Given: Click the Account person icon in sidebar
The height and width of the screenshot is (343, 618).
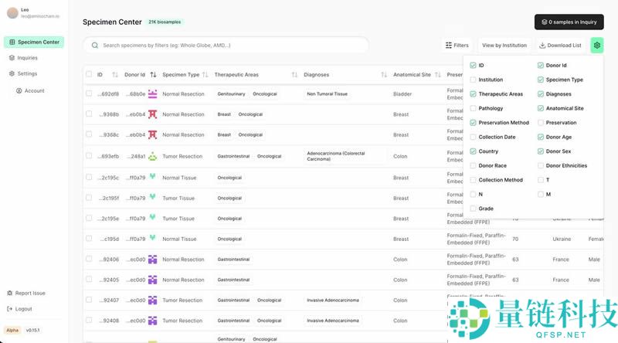Looking at the screenshot, I should pos(19,90).
